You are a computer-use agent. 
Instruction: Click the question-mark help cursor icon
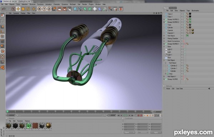110,9
